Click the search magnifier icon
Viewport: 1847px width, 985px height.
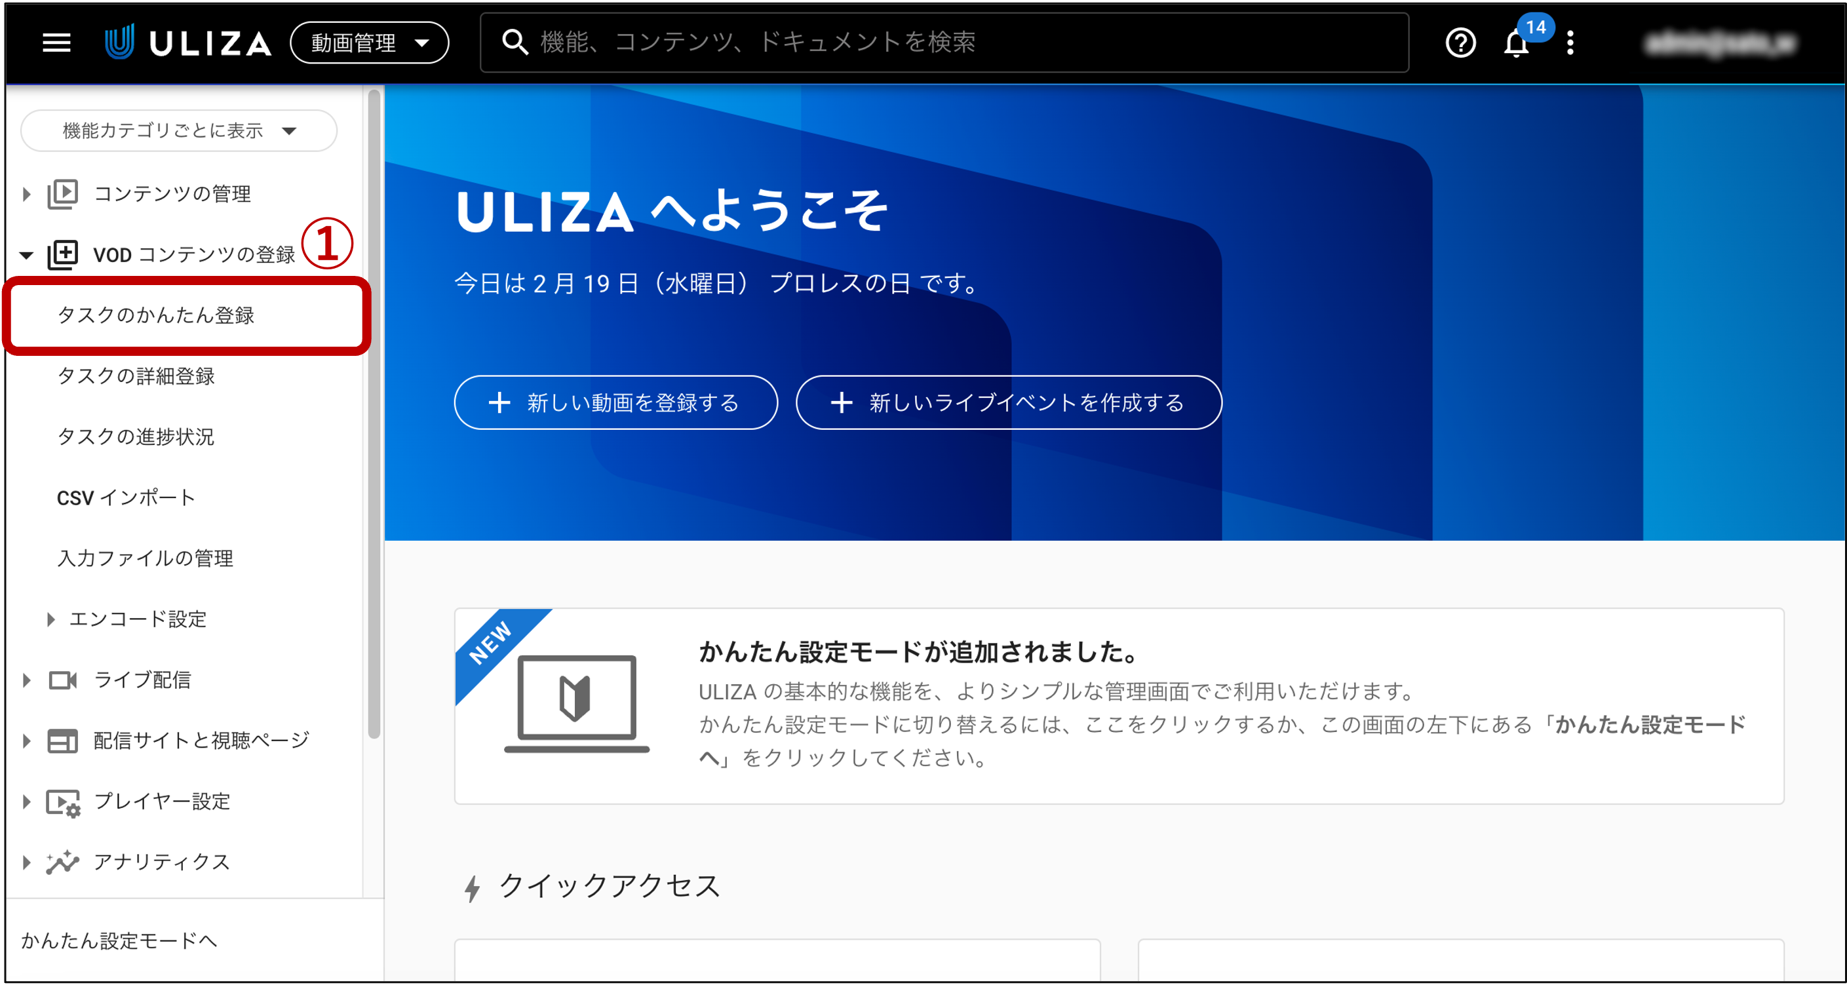click(515, 43)
